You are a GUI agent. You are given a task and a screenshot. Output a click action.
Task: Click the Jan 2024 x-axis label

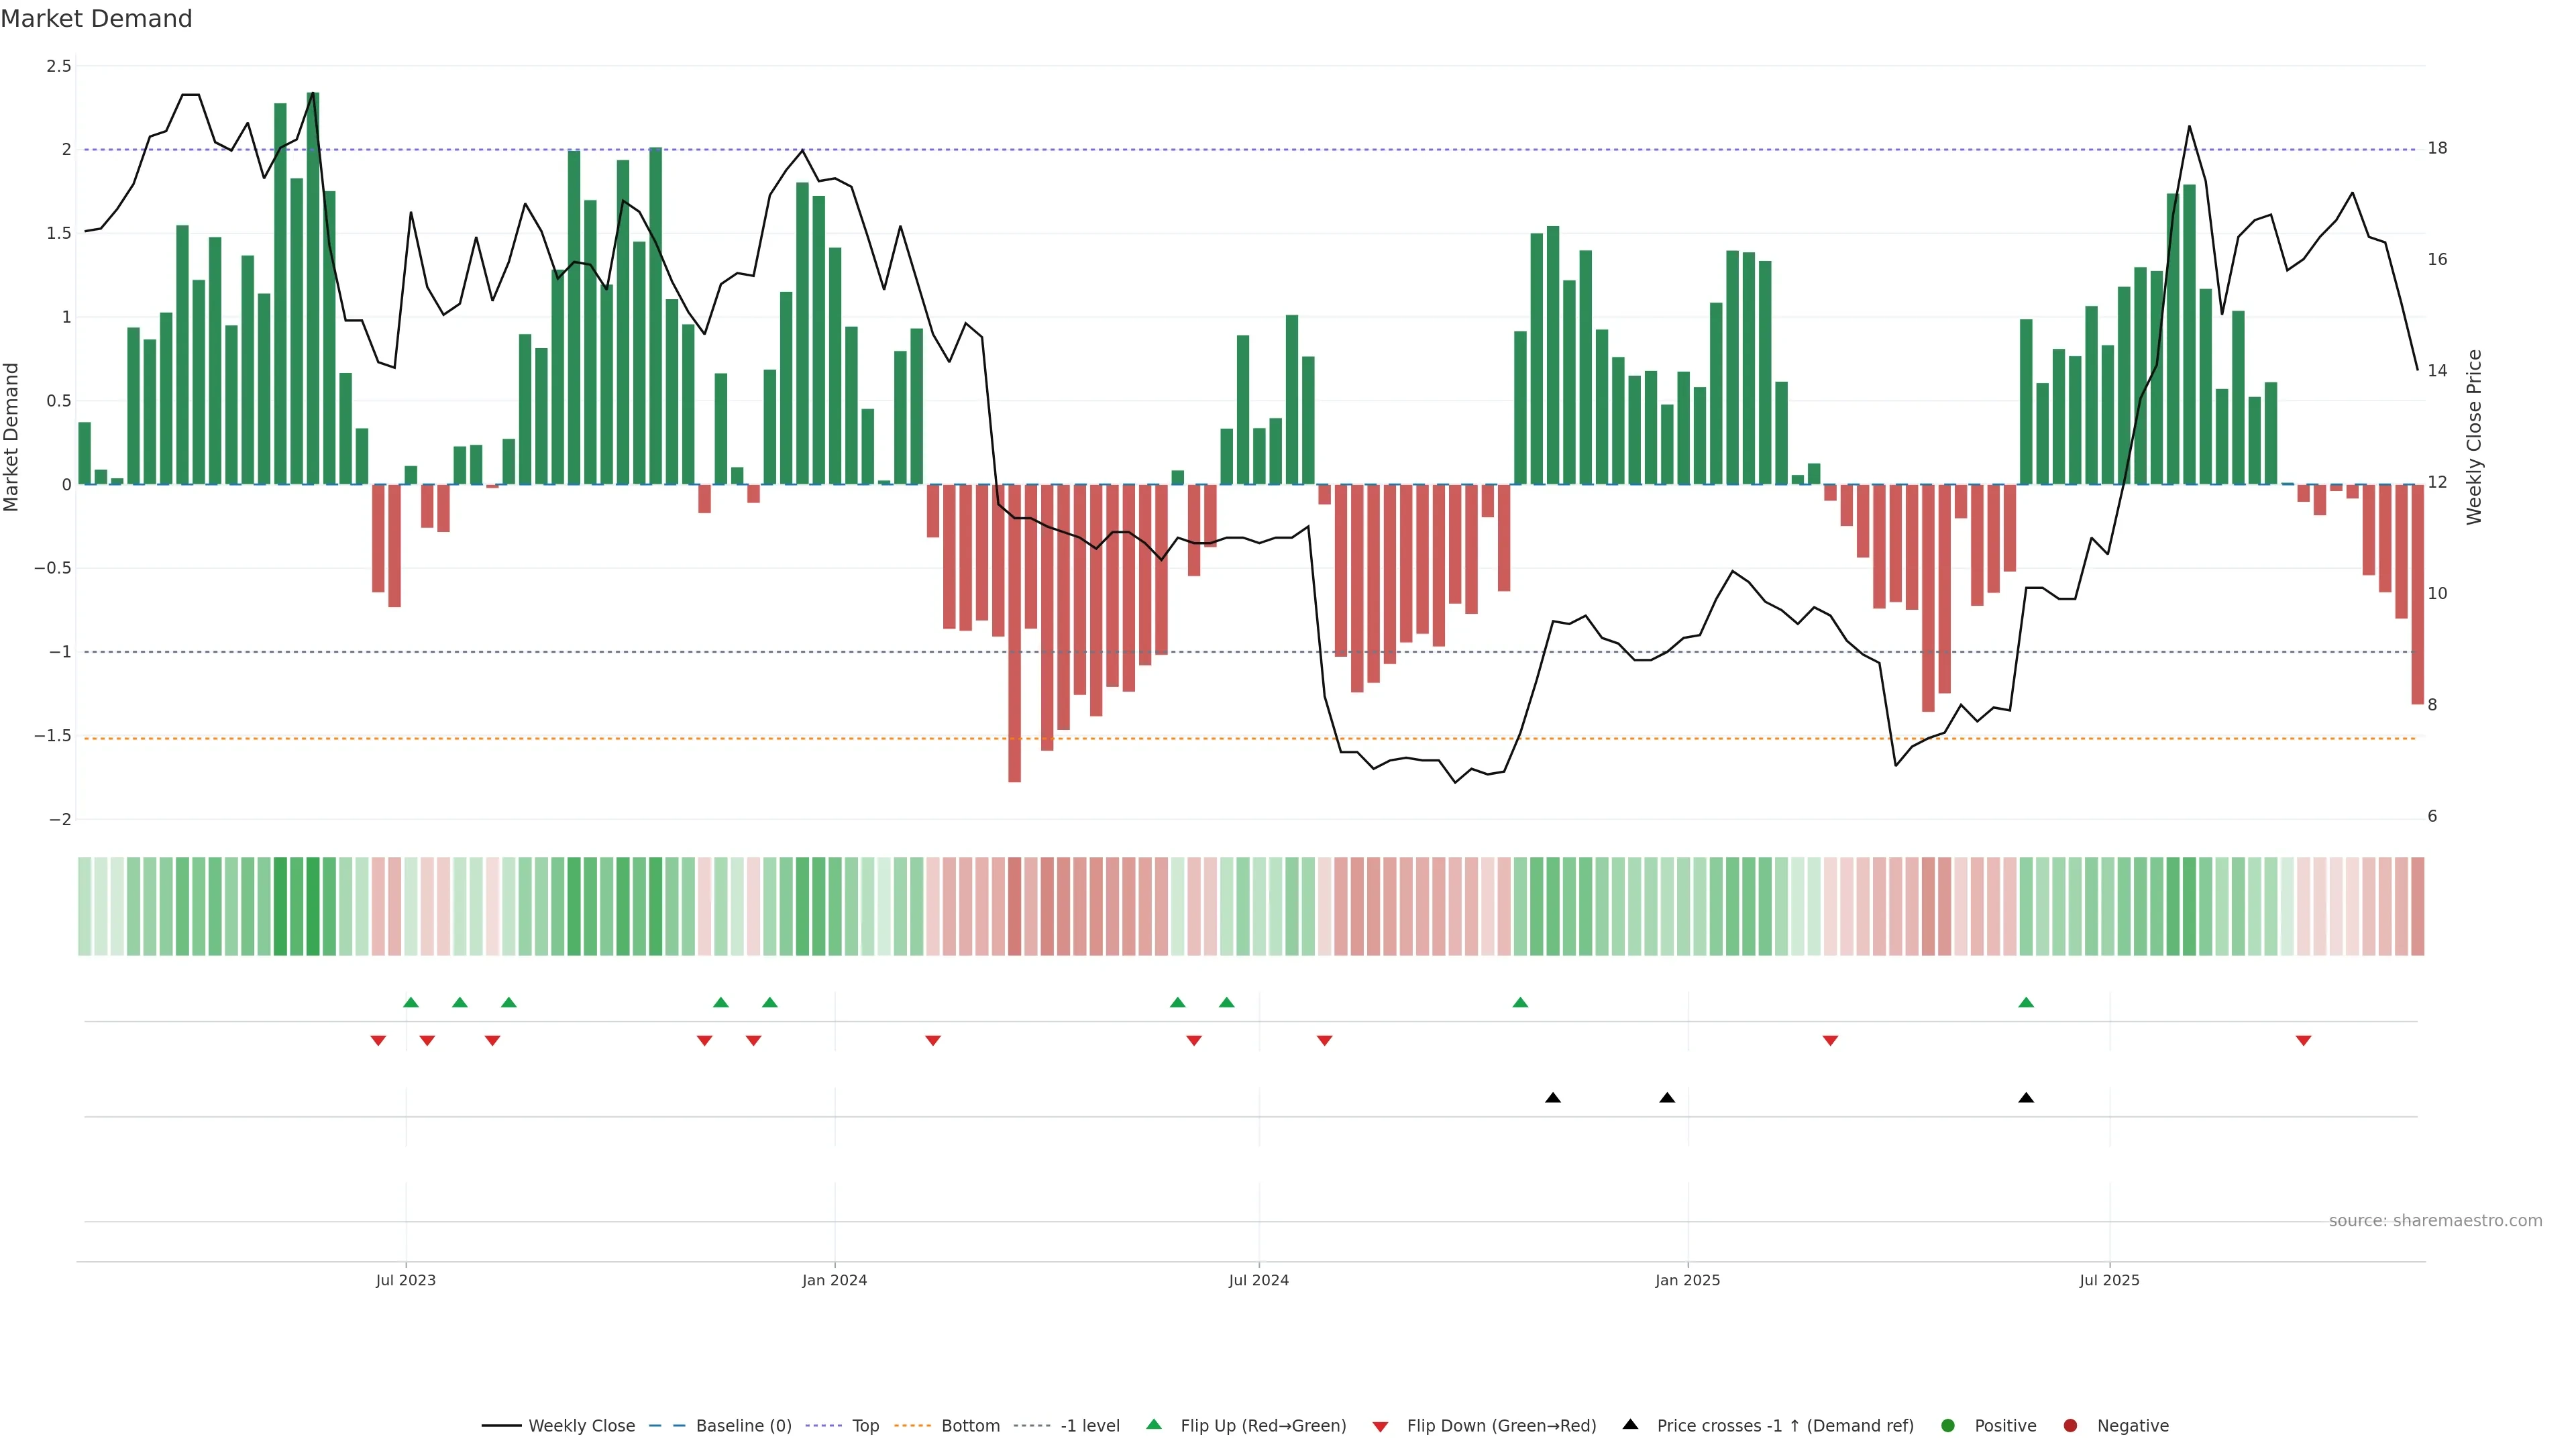(x=834, y=1280)
